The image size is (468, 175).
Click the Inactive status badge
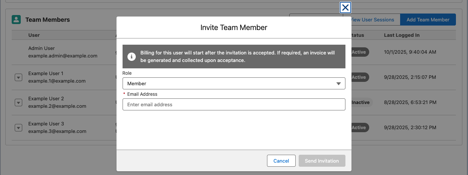pos(361,102)
